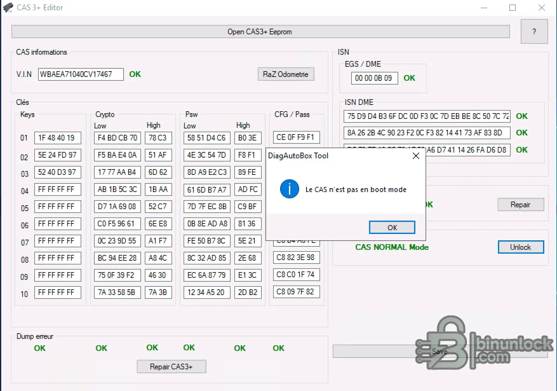Viewport: 557px width, 391px height.
Task: Open help with the question mark button
Action: coord(534,31)
